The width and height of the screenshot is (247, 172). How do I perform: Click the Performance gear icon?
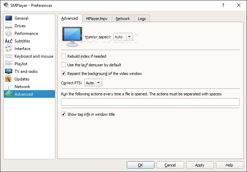coord(9,33)
